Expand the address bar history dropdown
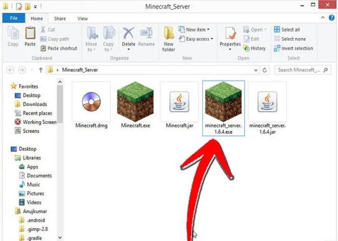 [256, 70]
